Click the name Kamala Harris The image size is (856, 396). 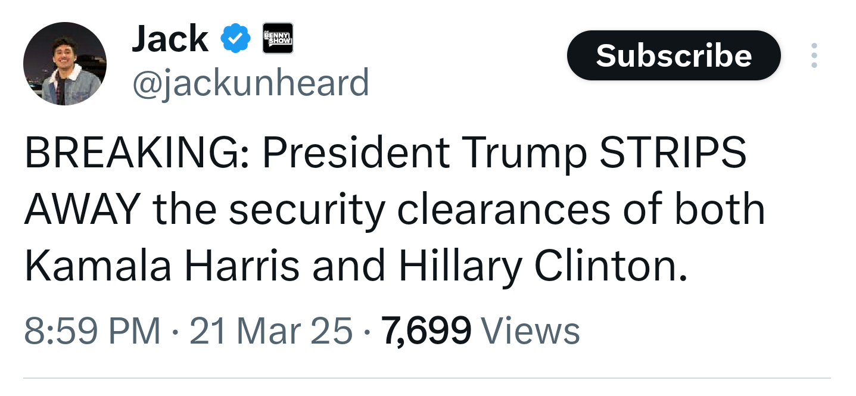pos(162,266)
